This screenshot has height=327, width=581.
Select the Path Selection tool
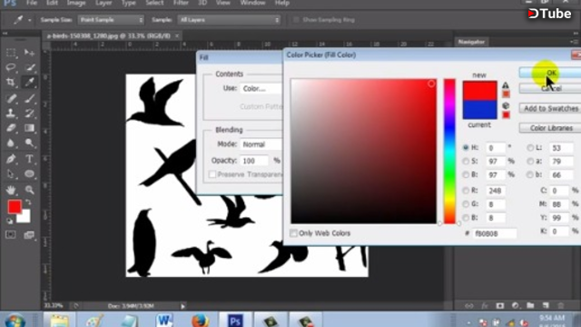[x=11, y=173]
